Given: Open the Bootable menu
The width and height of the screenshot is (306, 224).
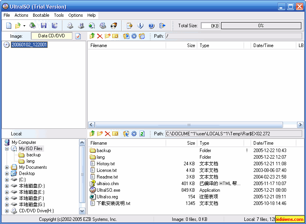Looking at the screenshot, I should pos(41,15).
